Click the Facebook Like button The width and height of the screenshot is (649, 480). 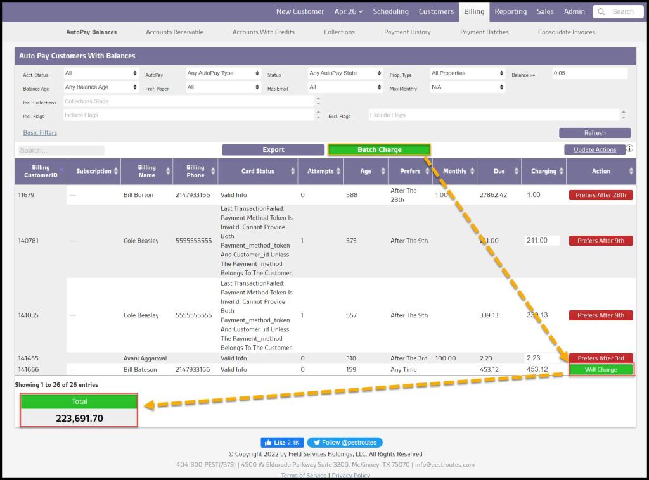283,443
